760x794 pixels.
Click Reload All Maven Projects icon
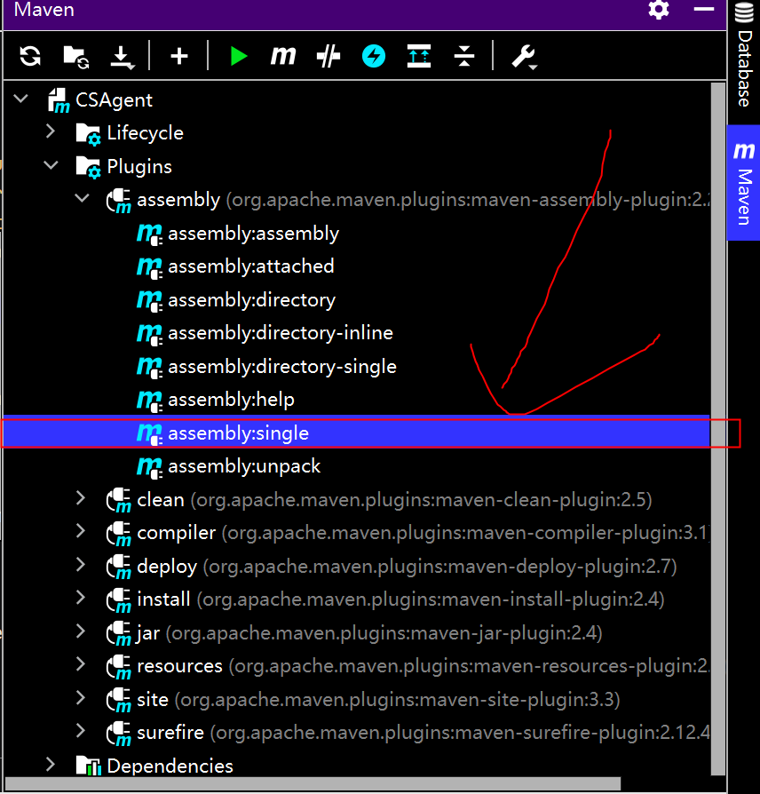tap(30, 57)
